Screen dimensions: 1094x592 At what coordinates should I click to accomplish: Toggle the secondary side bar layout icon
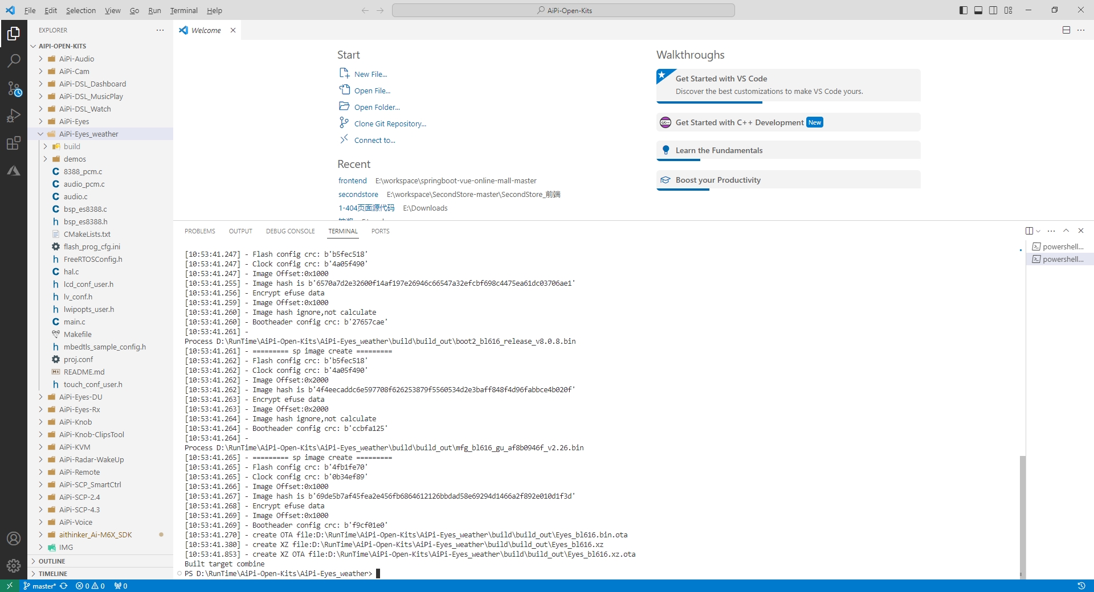[993, 10]
